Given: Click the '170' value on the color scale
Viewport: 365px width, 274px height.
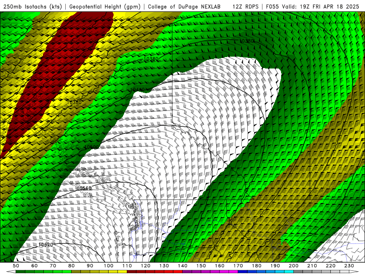Looking at the screenshot, I should click(238, 266).
